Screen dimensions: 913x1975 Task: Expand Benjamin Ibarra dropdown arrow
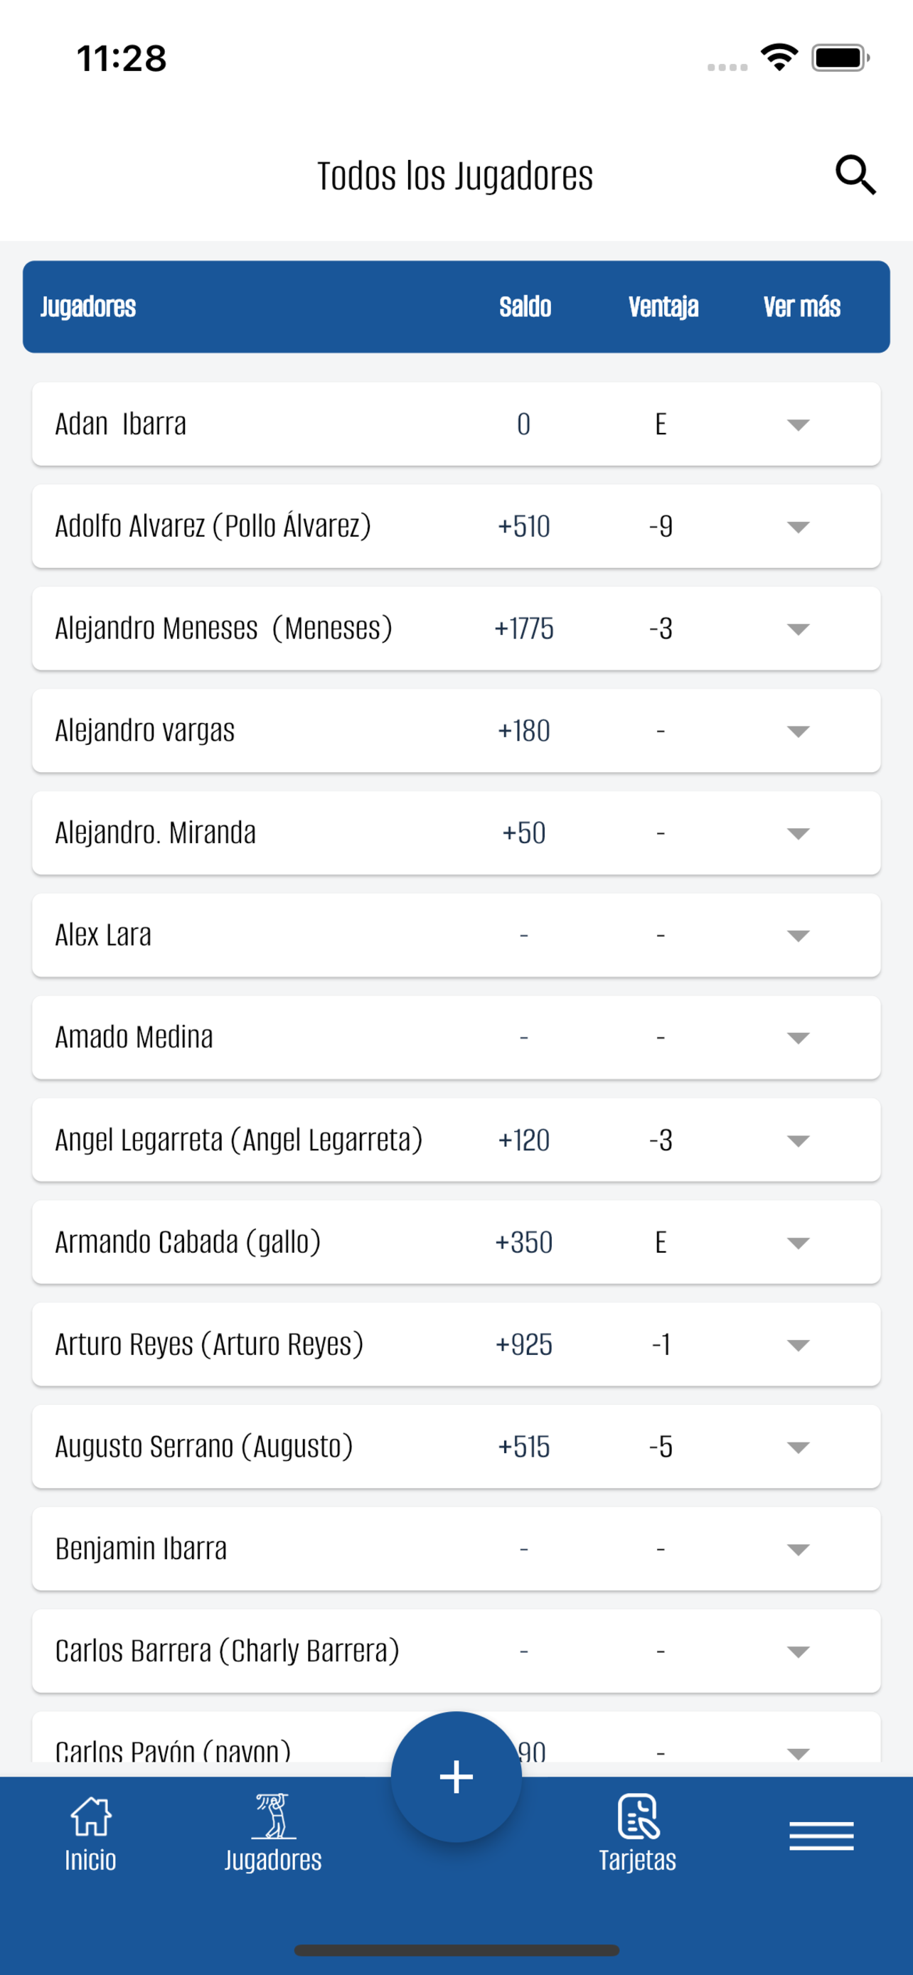click(x=798, y=1549)
